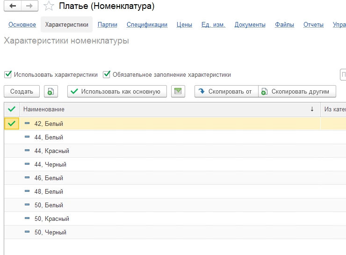Click the Наименование column header
This screenshot has width=346, height=255.
pyautogui.click(x=44, y=109)
